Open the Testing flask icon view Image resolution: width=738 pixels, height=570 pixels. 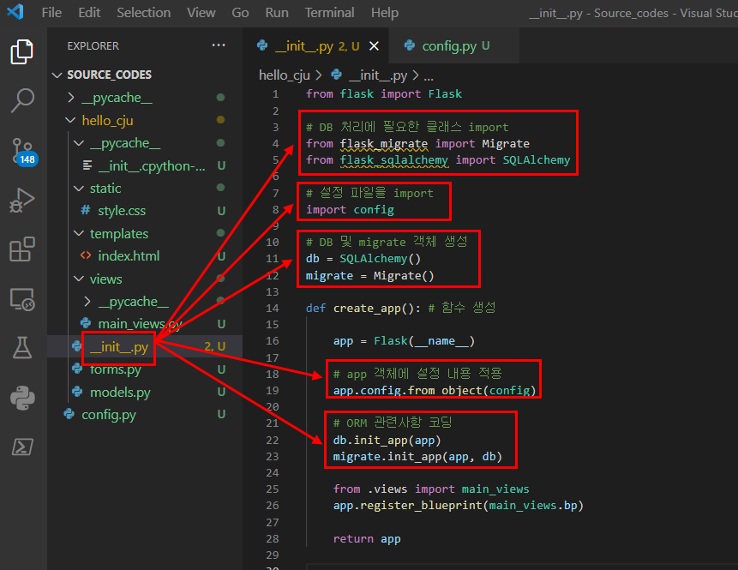22,348
